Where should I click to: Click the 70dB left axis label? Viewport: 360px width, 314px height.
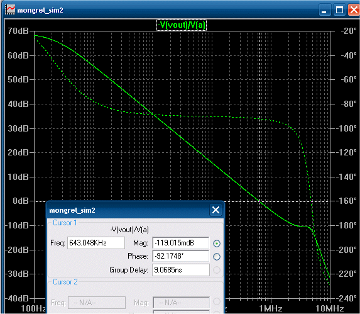[x=18, y=31]
